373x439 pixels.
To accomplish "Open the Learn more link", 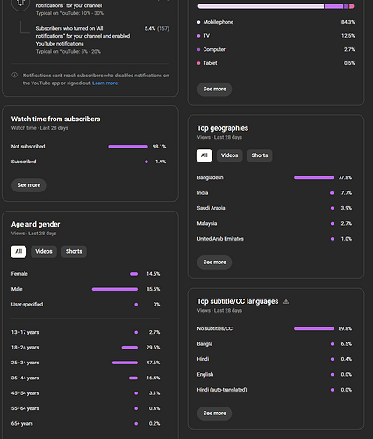I will click(104, 83).
